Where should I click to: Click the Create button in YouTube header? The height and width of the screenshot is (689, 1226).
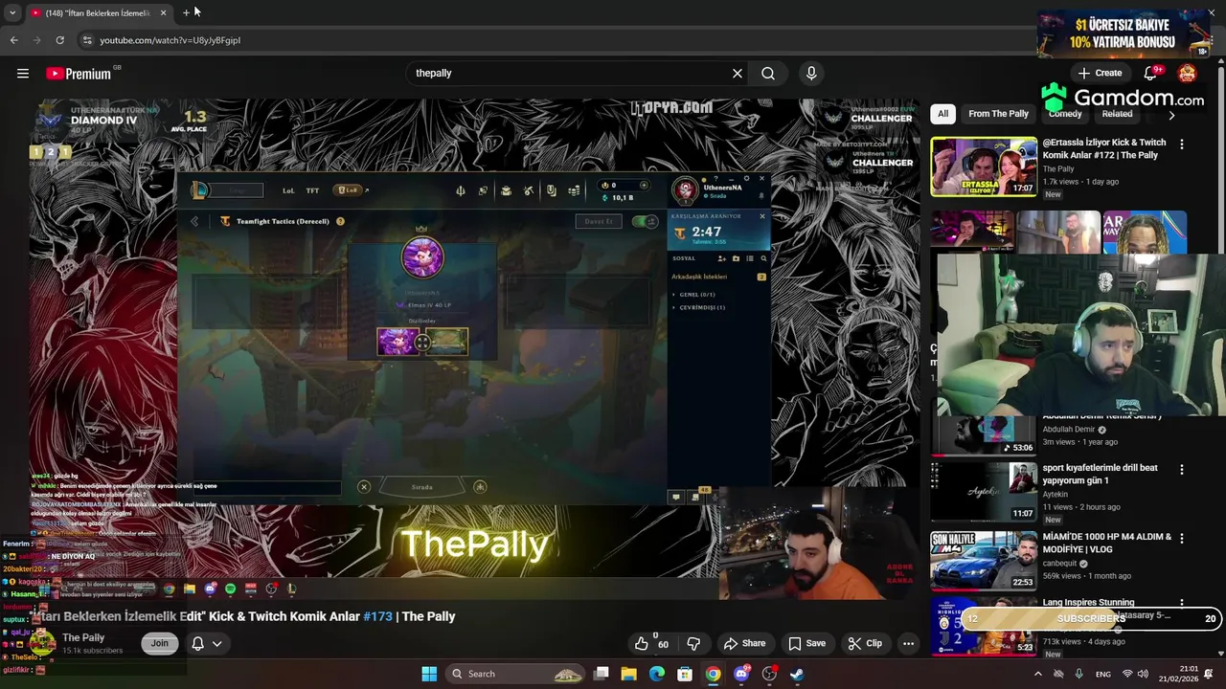(1100, 73)
